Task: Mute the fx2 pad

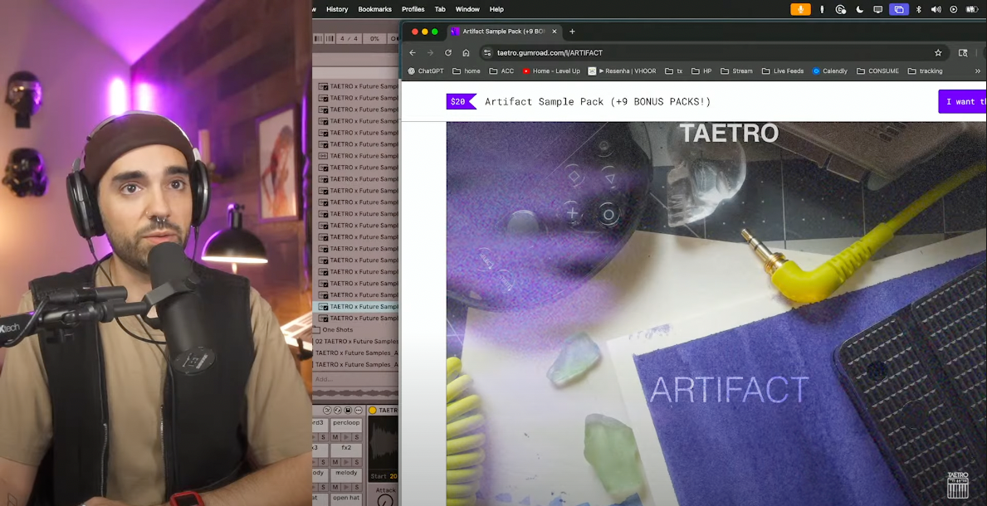Action: [x=335, y=462]
